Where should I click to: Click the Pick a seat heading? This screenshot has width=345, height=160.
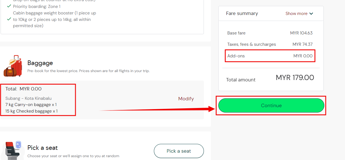(42, 148)
